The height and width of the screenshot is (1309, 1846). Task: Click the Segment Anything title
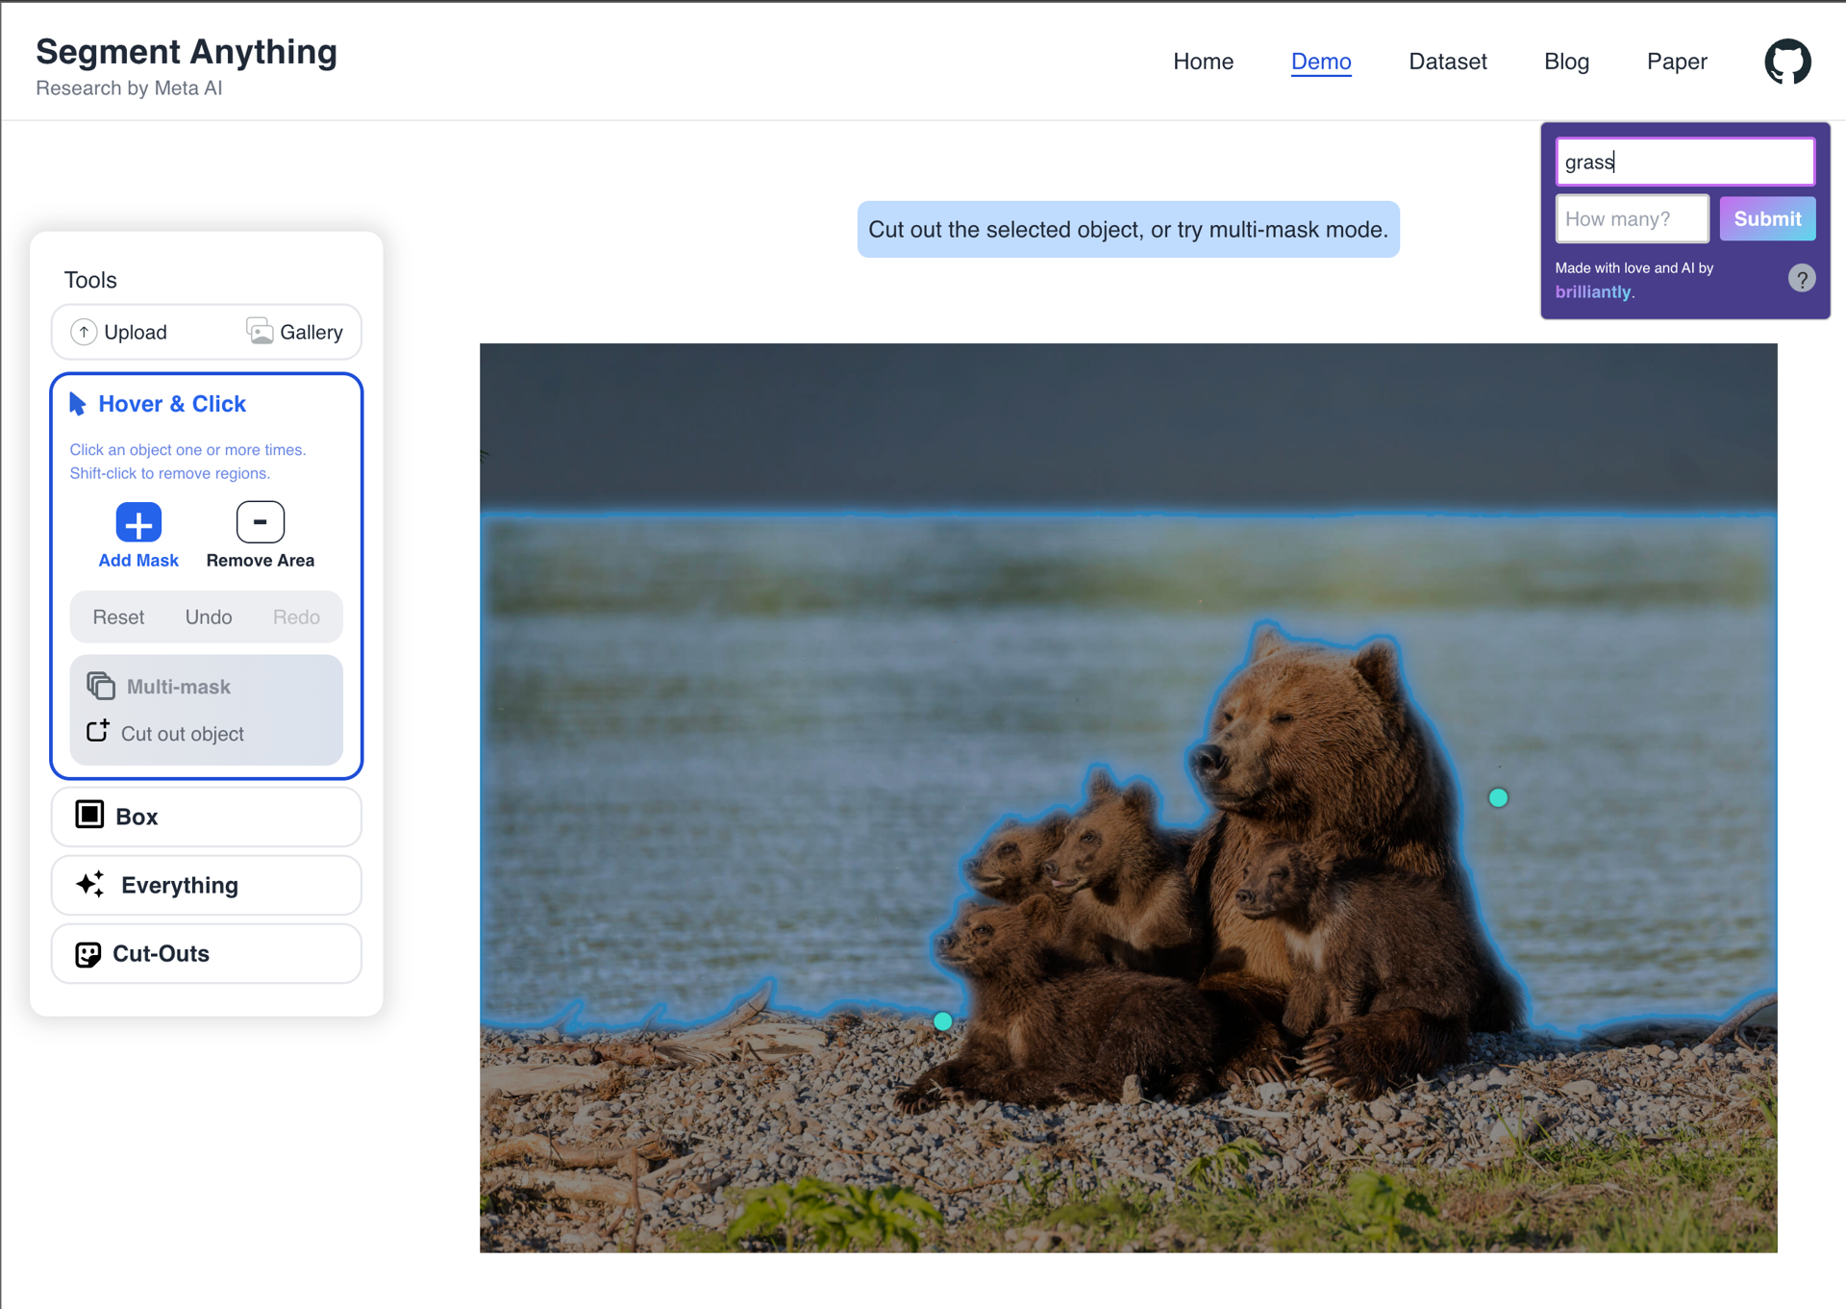tap(187, 52)
